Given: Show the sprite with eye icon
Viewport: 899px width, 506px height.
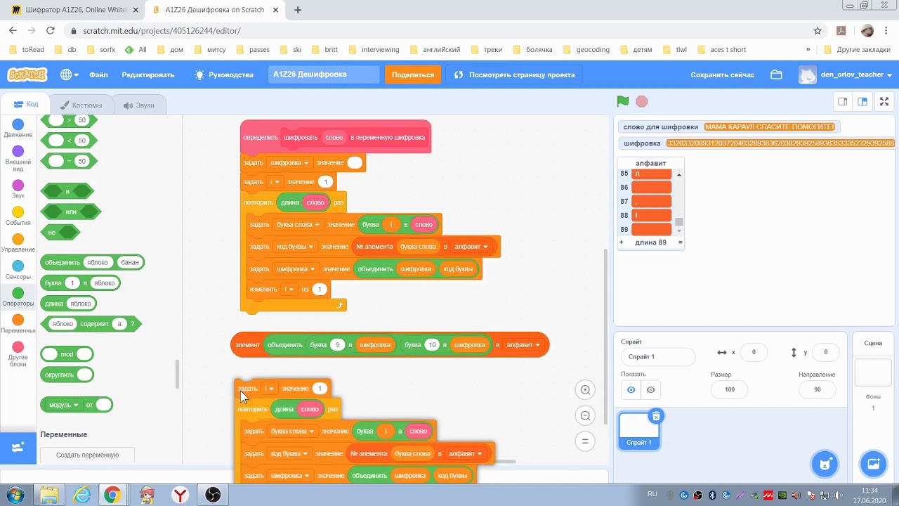Looking at the screenshot, I should (631, 389).
